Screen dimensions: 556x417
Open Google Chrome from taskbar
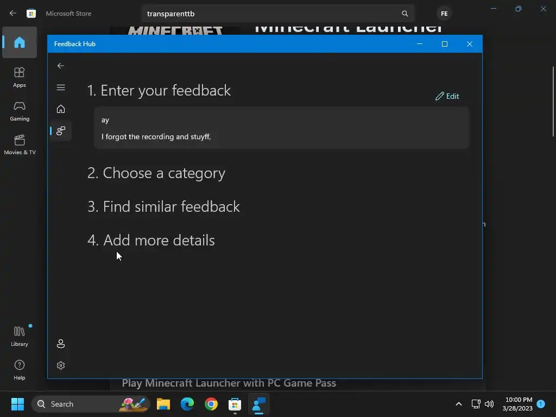point(211,404)
